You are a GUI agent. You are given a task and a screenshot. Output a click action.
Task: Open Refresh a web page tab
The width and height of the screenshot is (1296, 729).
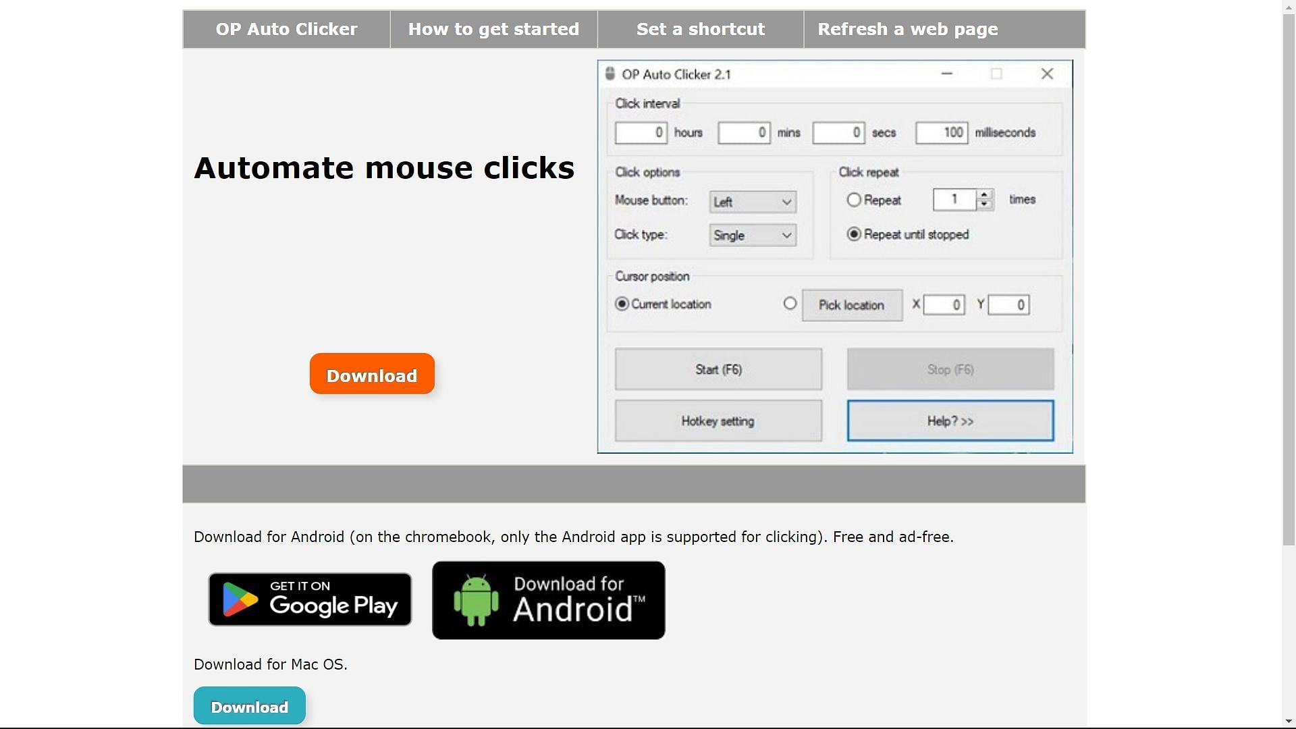[908, 28]
